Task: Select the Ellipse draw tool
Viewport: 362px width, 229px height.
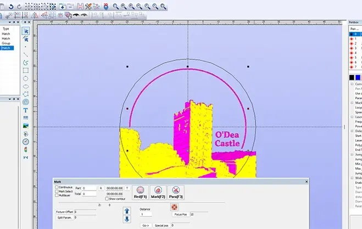Action: click(x=26, y=86)
